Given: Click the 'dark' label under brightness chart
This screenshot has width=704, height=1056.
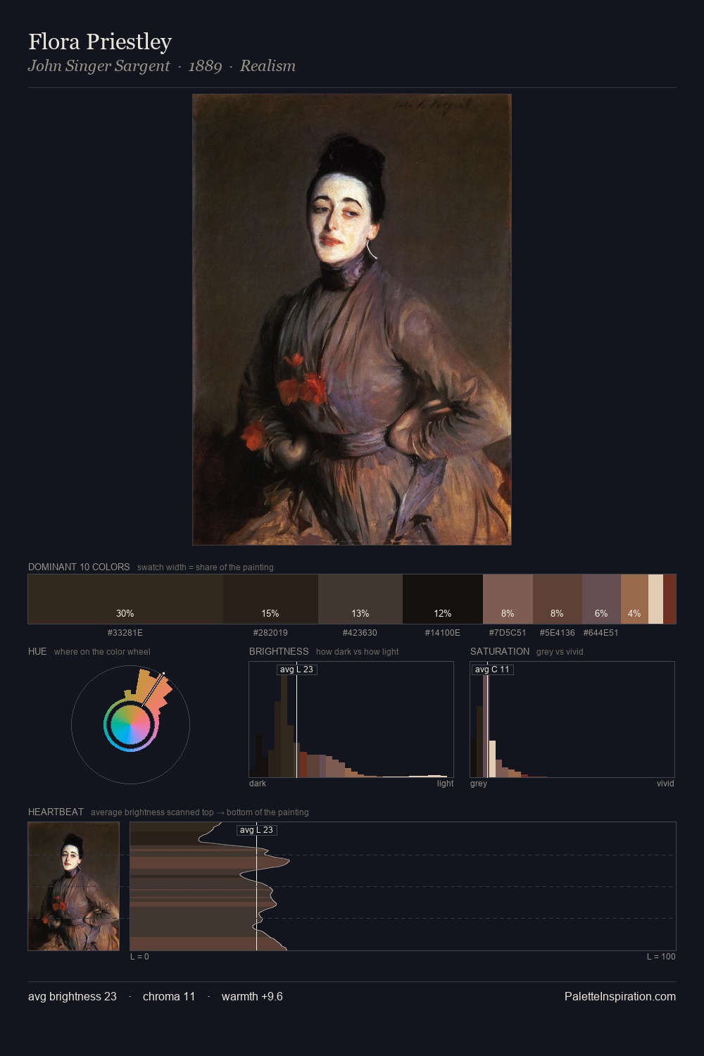Looking at the screenshot, I should (258, 784).
